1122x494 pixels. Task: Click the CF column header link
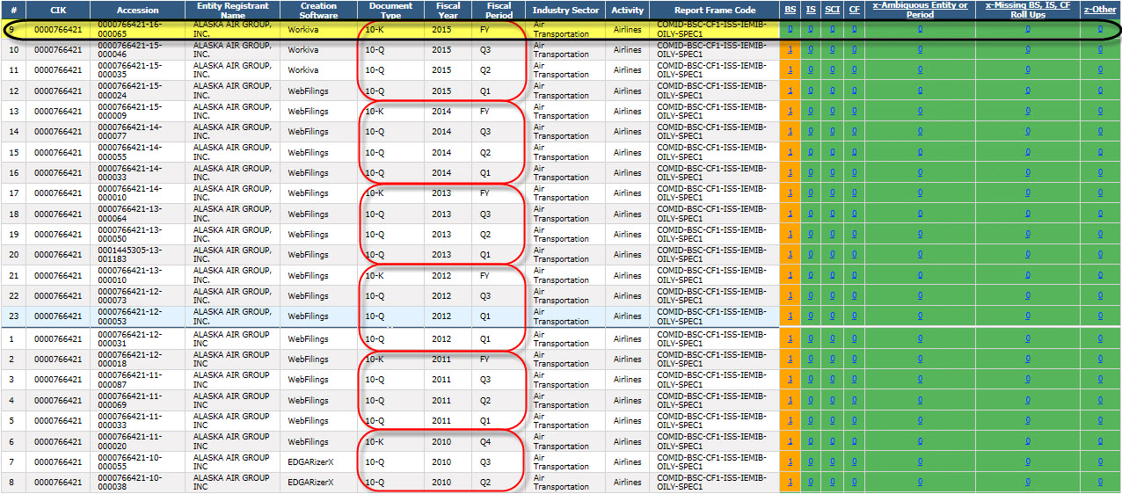854,10
